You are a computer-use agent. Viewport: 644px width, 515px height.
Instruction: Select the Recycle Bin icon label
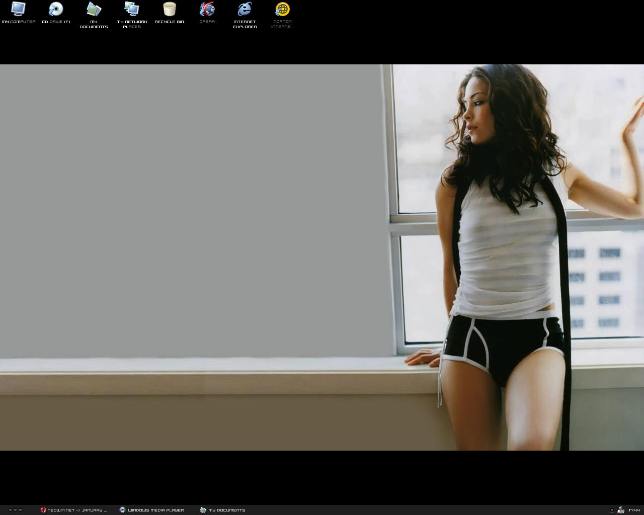coord(169,22)
